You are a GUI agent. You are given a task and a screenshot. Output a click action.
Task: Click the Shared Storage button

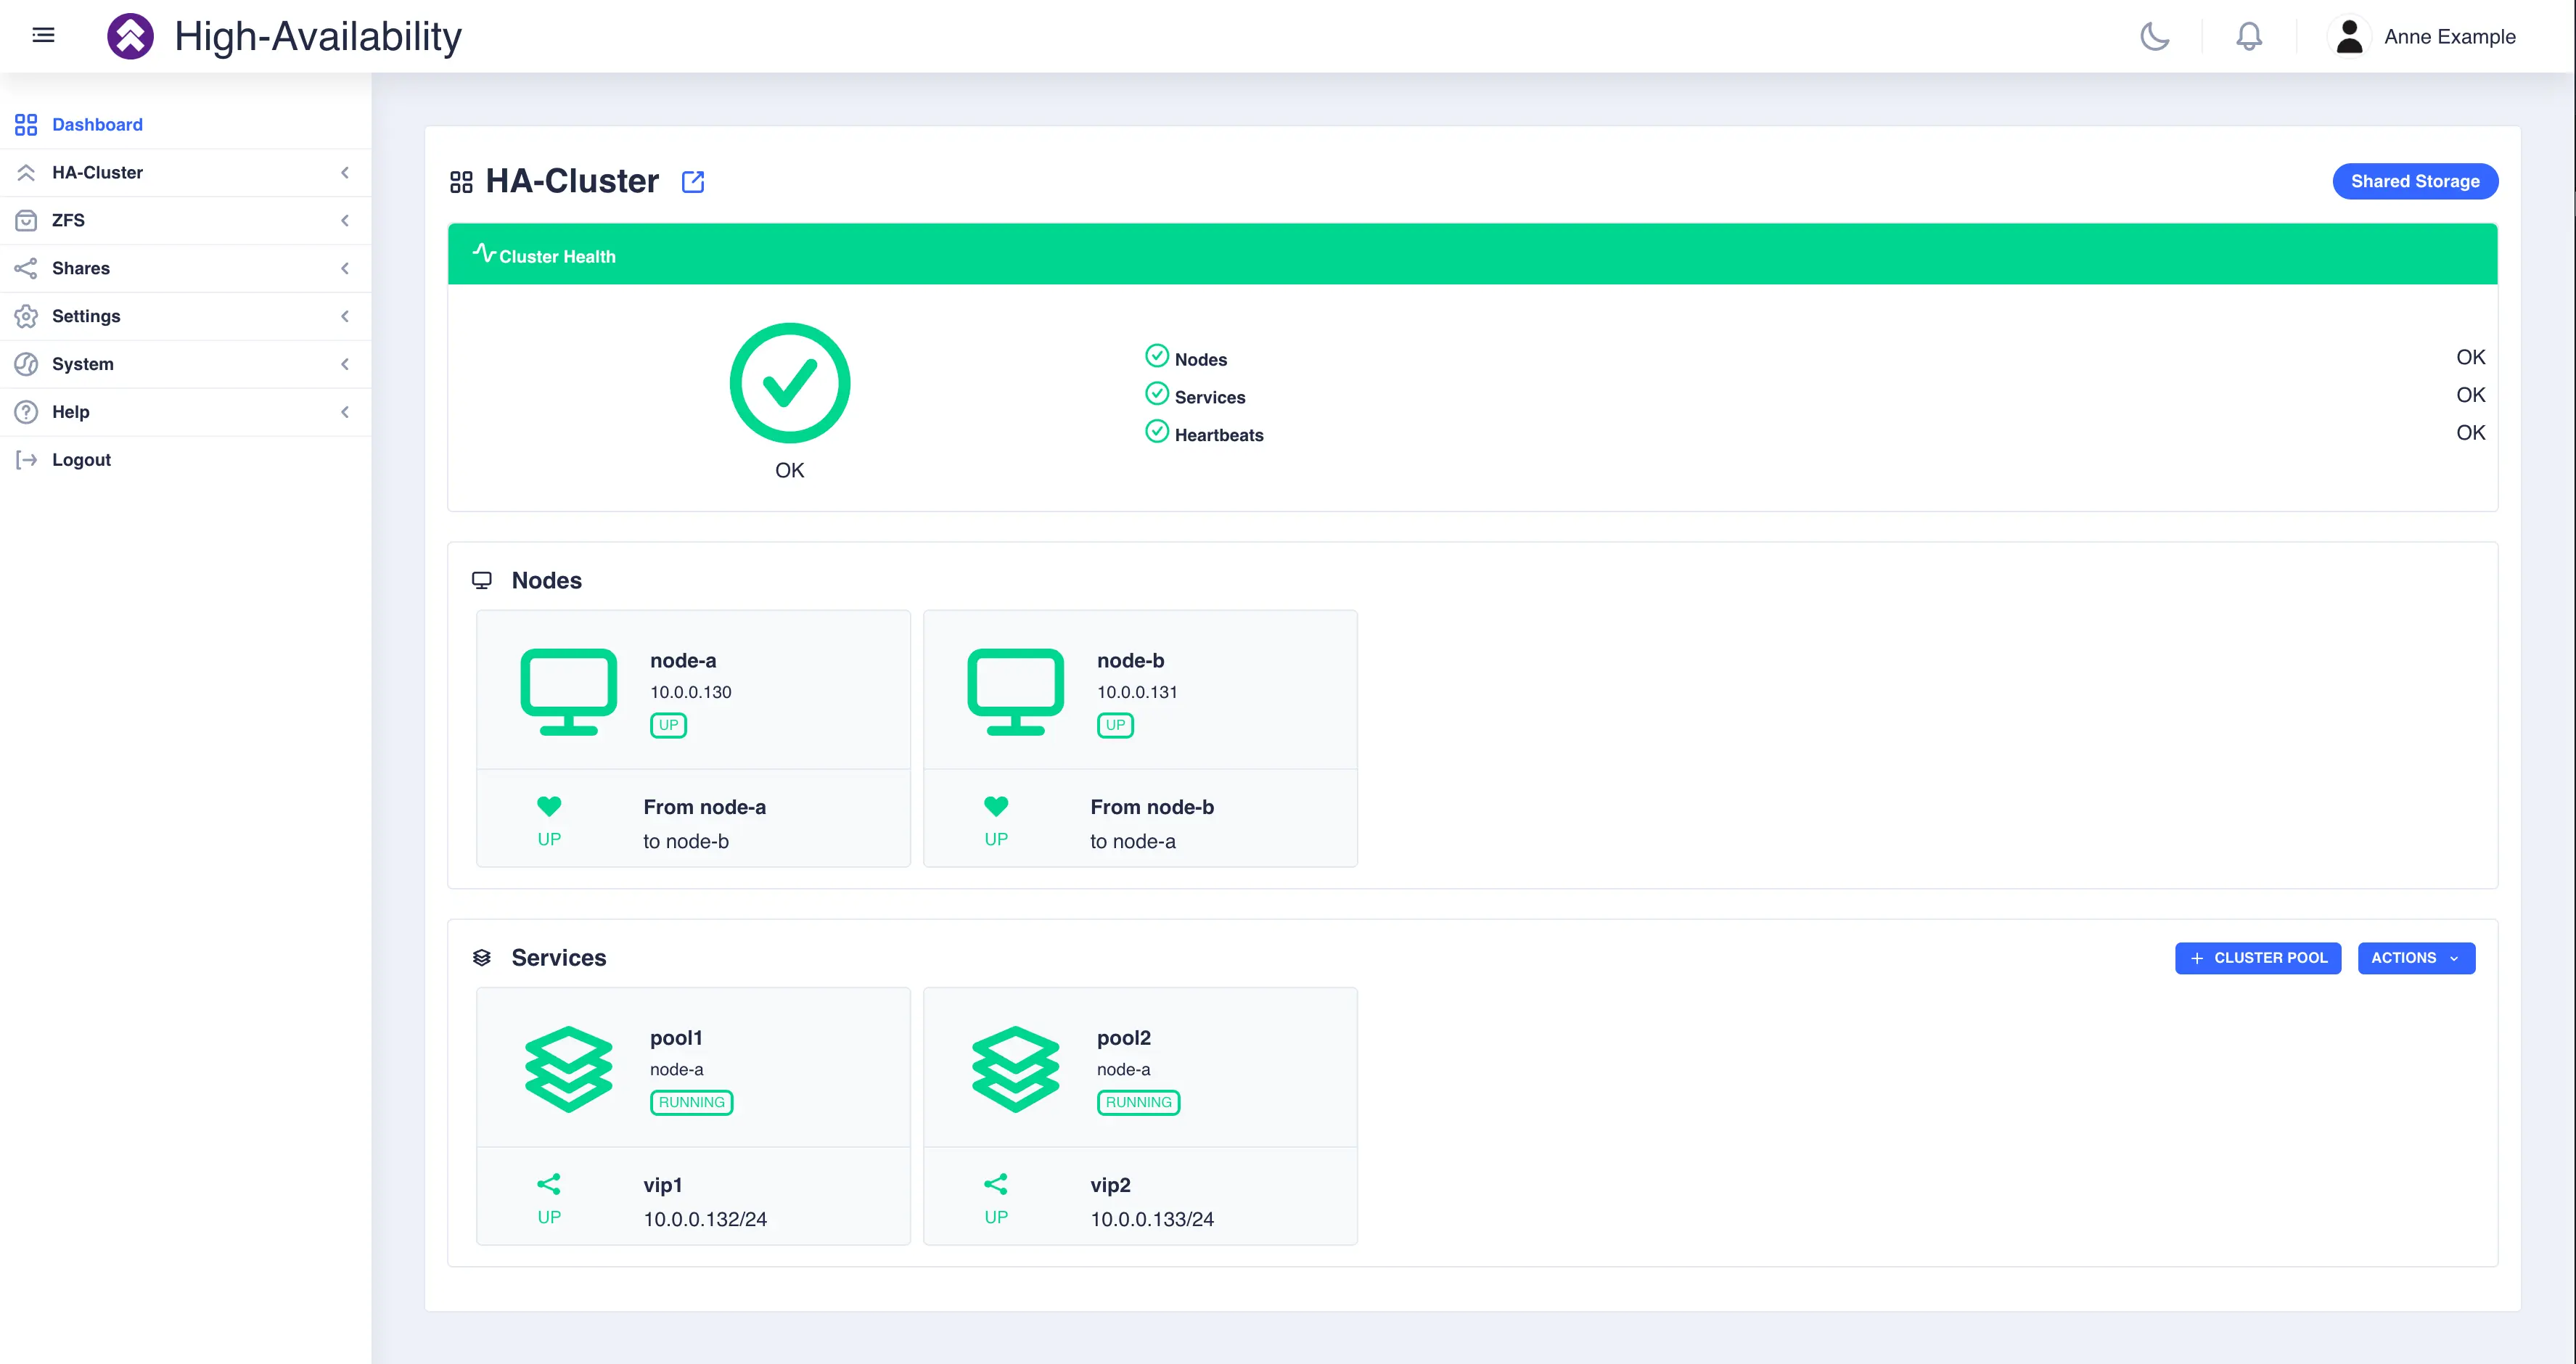[2413, 181]
